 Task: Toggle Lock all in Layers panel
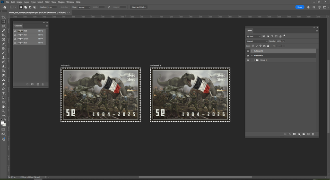[268, 46]
